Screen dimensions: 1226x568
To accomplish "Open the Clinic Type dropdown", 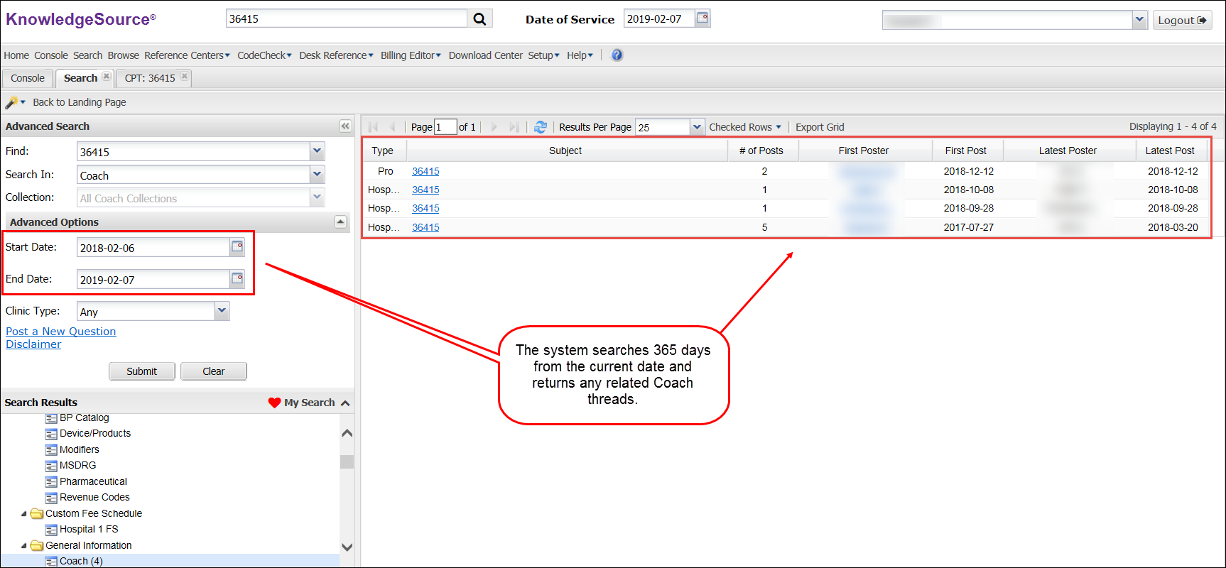I will tap(222, 311).
